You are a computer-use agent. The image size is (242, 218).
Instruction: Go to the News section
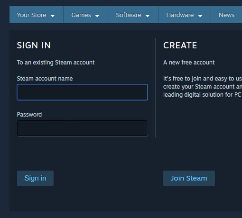click(x=226, y=15)
